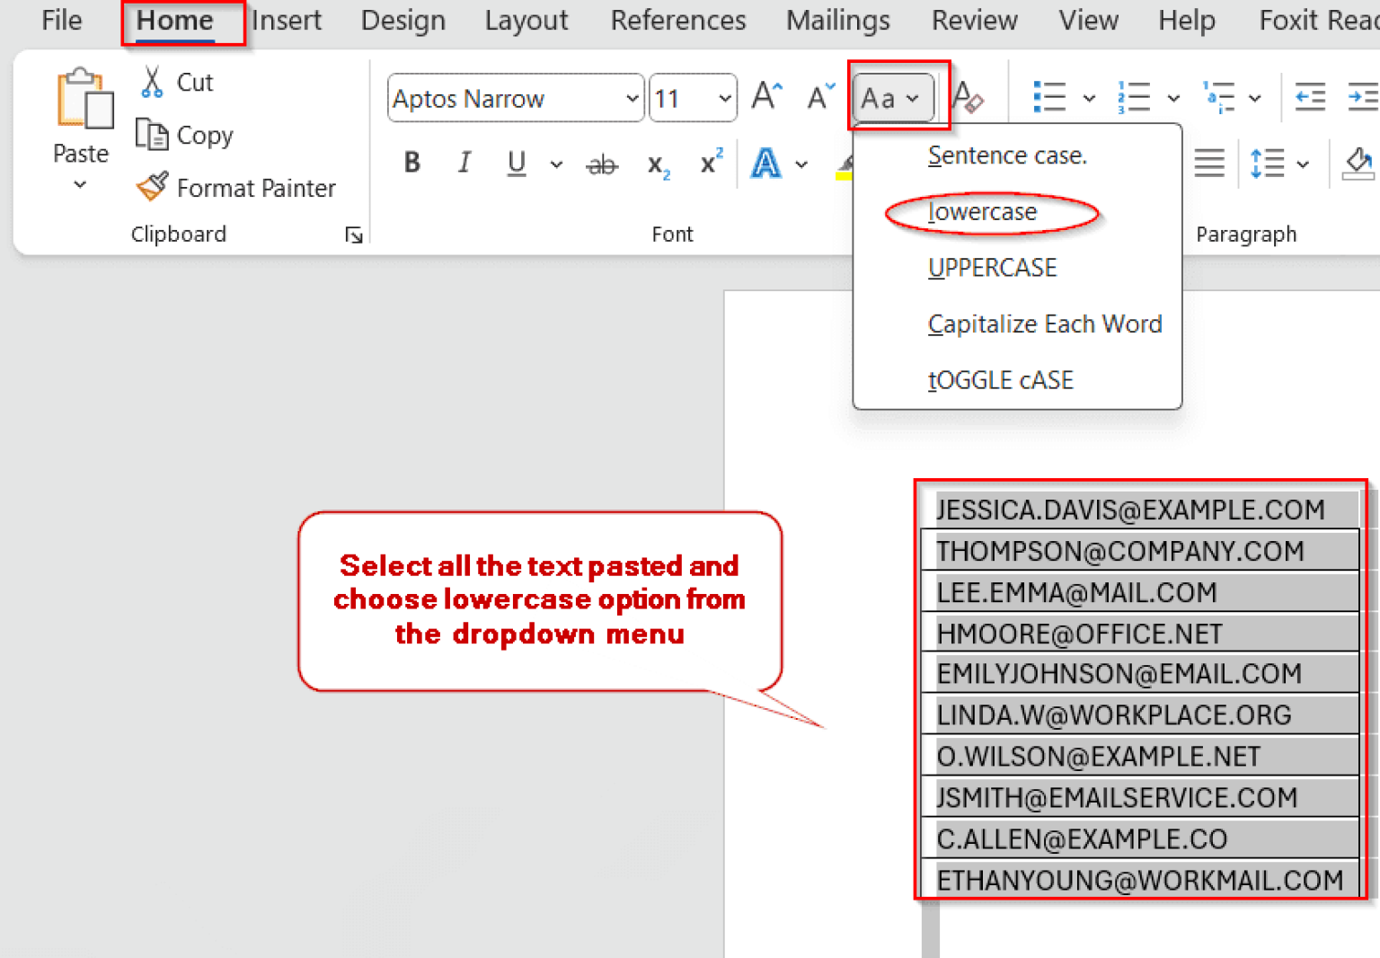Click the Decrease Font Size icon
Viewport: 1380px width, 958px height.
pyautogui.click(x=818, y=93)
